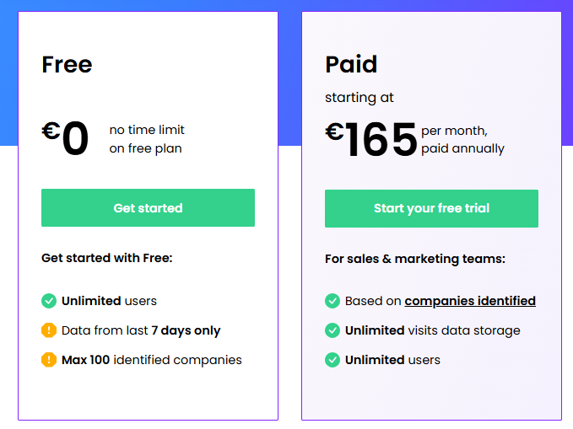Click 'Data from last 7 days only' text
This screenshot has height=429, width=573.
[x=141, y=330]
